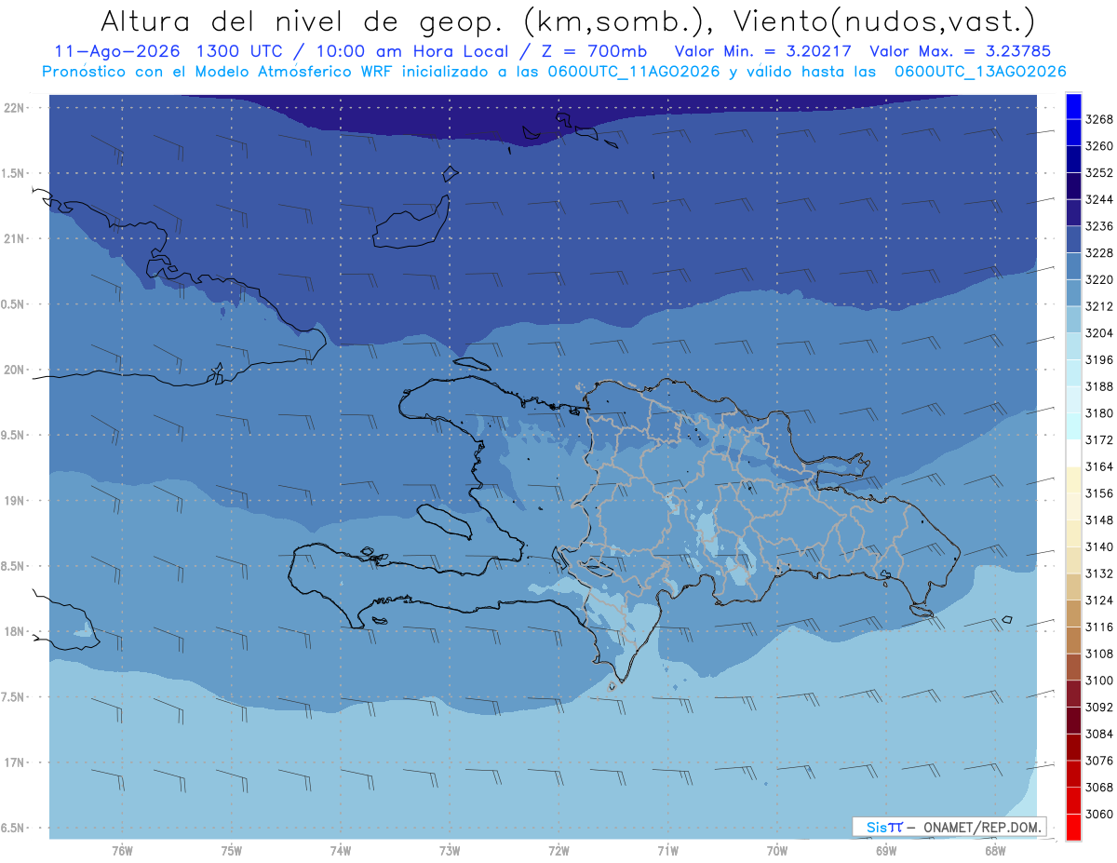
Task: Click the 'ONAMET/REP.DOM.' logo box
Action: pyautogui.click(x=949, y=827)
